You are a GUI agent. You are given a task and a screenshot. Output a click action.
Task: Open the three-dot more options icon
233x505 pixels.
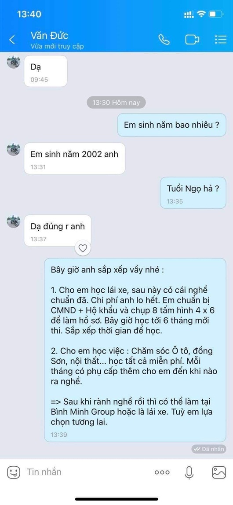tap(162, 472)
